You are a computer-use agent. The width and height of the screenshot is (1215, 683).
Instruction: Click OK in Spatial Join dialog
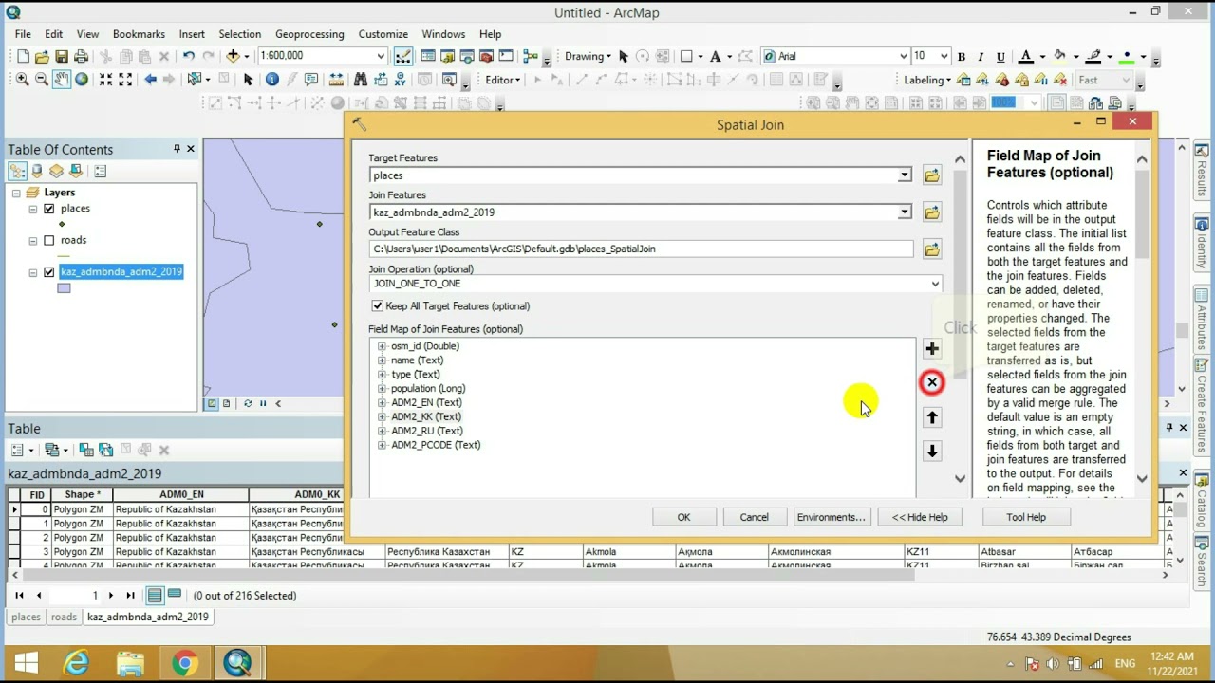[x=683, y=517]
